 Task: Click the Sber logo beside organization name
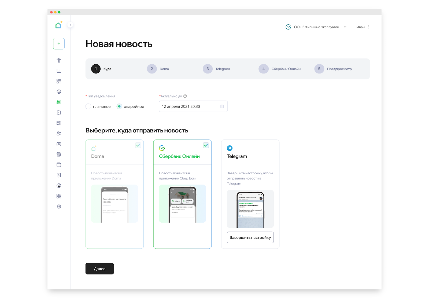coord(288,27)
